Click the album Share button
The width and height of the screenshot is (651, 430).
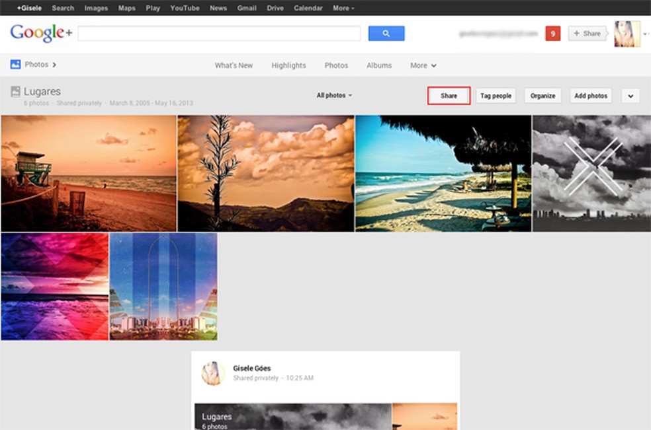click(449, 96)
